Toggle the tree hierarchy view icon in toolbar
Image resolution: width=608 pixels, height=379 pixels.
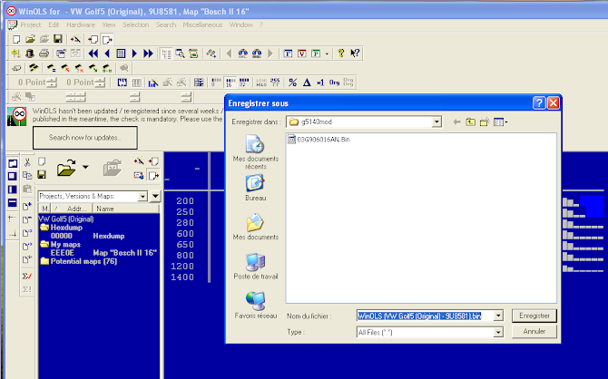167,53
